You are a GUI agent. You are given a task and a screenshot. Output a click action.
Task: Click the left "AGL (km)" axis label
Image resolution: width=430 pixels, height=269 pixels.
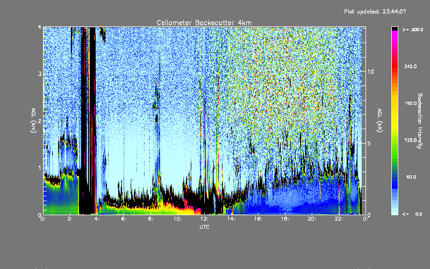pyautogui.click(x=33, y=120)
